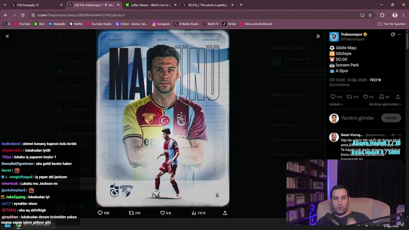Image resolution: width=409 pixels, height=230 pixels.
Task: Open the three-dot menu on Sean Vuruş's reply
Action: 399,135
